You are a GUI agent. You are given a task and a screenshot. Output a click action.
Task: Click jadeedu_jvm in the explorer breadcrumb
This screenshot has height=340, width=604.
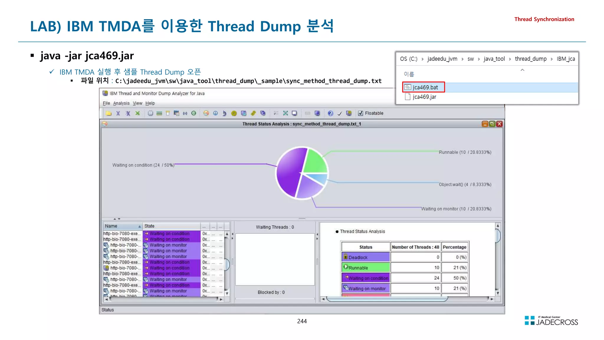(x=442, y=59)
